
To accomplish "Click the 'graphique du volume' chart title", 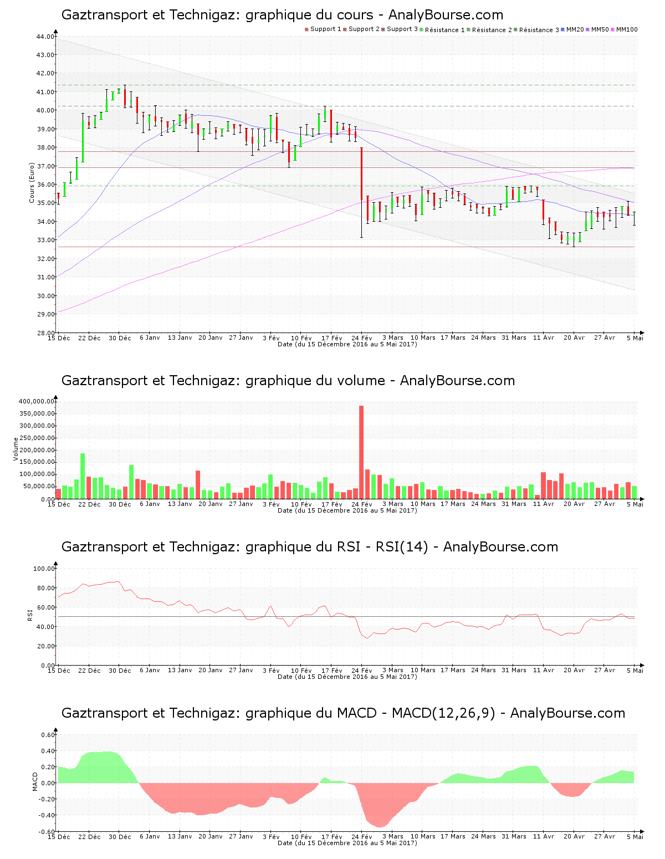I will 288,381.
